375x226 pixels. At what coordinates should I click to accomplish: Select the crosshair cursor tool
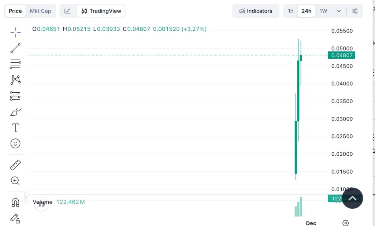click(x=15, y=32)
